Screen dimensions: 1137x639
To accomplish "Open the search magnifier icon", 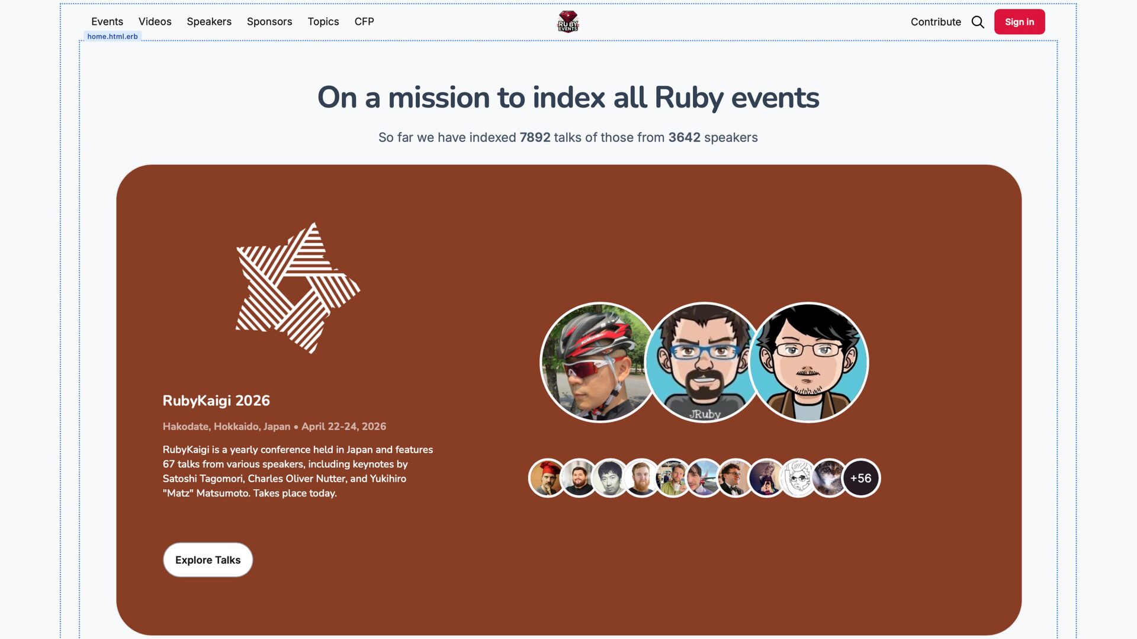I will [978, 22].
